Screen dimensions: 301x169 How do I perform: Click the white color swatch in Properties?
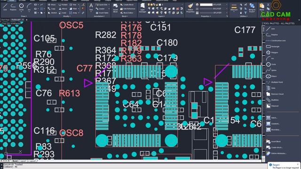tap(206, 5)
